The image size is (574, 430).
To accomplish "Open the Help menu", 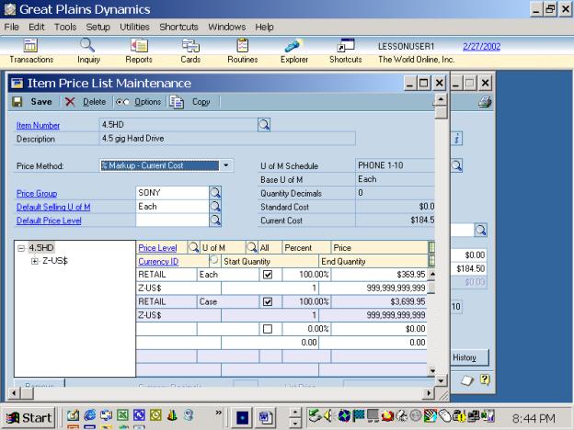I will tap(264, 27).
